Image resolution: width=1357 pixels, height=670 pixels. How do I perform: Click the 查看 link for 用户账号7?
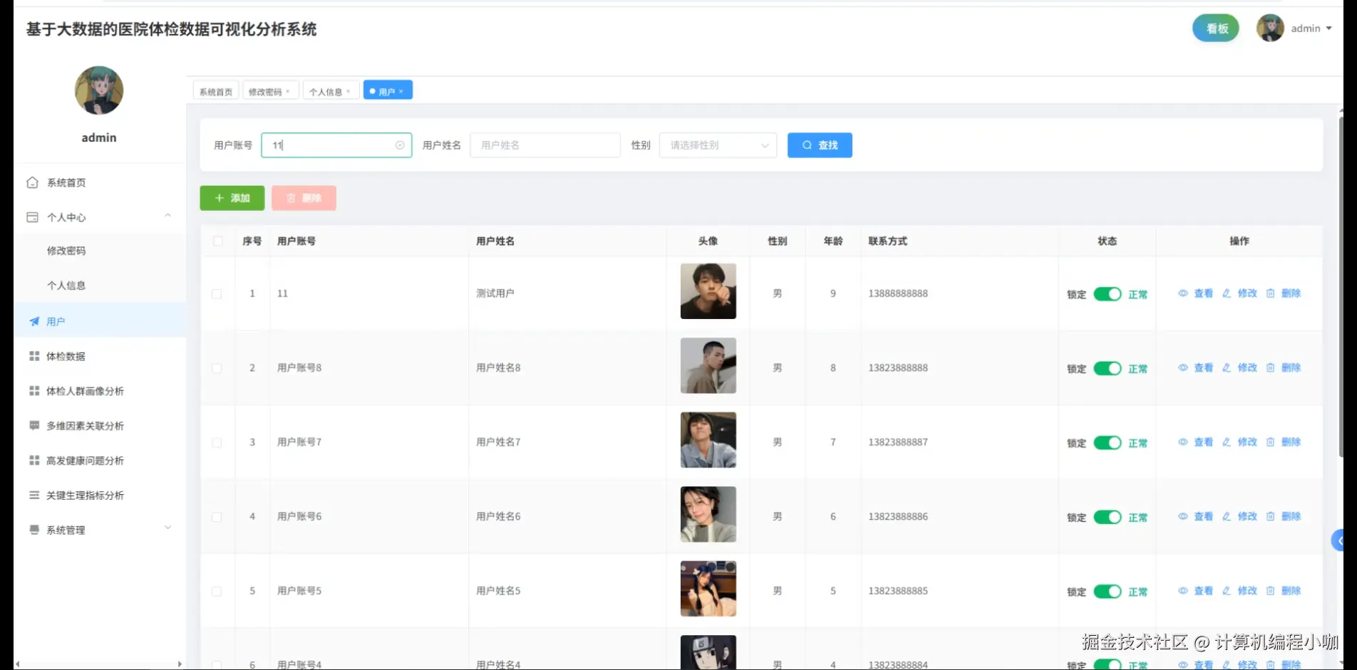coord(1203,442)
